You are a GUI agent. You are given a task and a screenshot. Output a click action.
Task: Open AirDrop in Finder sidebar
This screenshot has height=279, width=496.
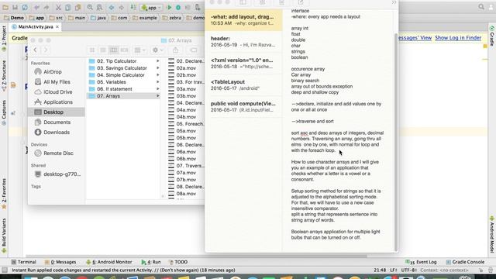[x=52, y=72]
